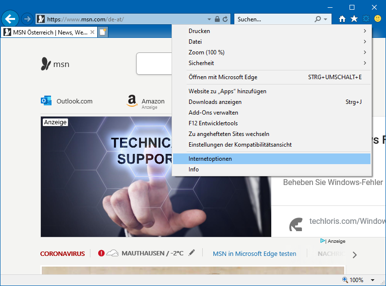Expand the Datei submenu
The image size is (386, 286).
point(272,42)
